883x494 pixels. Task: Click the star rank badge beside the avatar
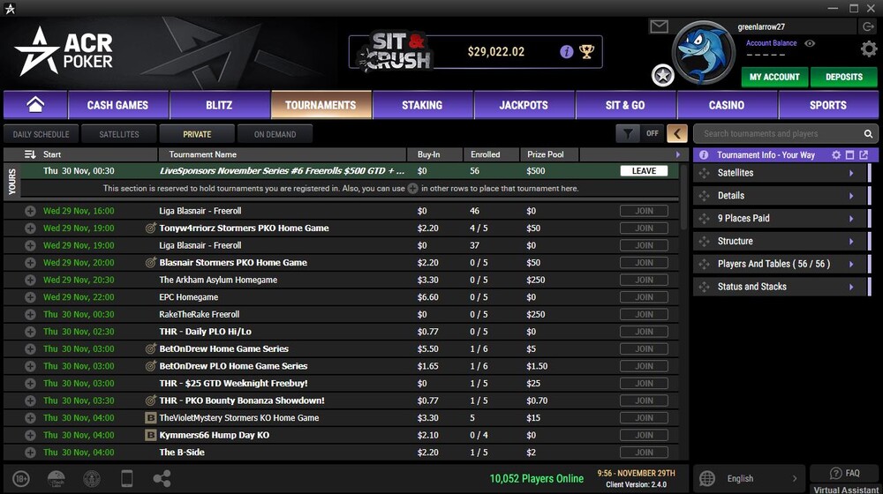[x=663, y=75]
